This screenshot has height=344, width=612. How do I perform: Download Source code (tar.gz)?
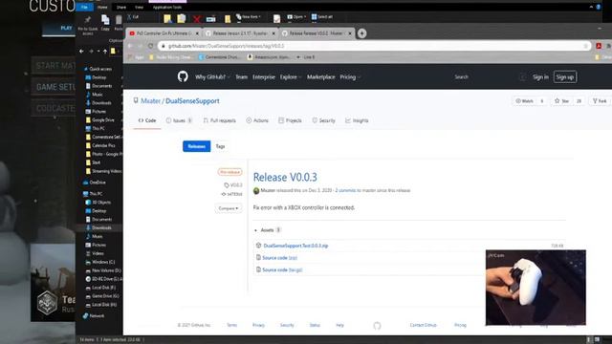click(282, 269)
